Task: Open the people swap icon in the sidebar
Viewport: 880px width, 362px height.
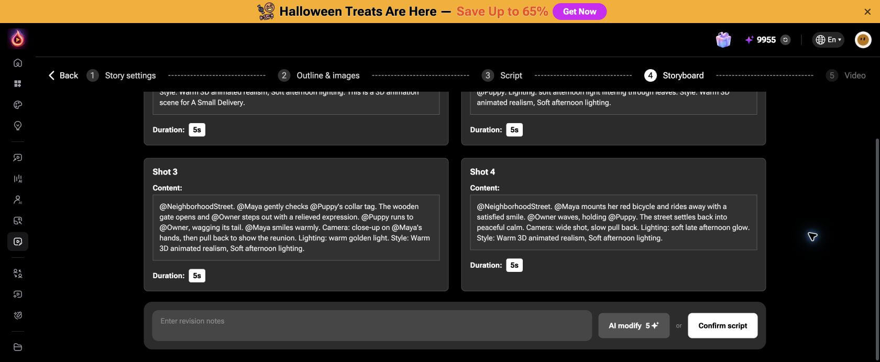Action: click(18, 273)
